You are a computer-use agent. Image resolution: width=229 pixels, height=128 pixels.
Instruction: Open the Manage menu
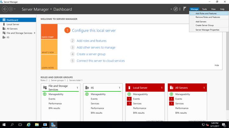tap(194, 9)
